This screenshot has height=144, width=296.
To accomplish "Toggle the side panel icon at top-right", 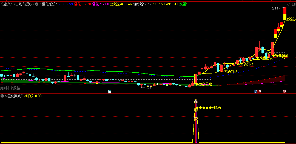I will click(x=293, y=4).
